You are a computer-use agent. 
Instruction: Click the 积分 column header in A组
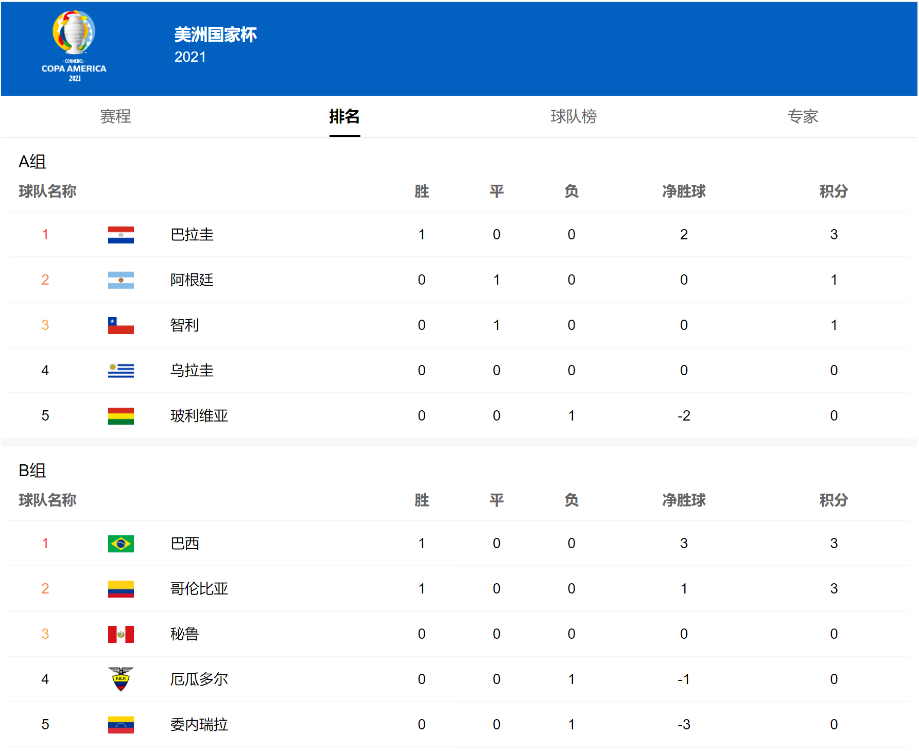click(834, 191)
